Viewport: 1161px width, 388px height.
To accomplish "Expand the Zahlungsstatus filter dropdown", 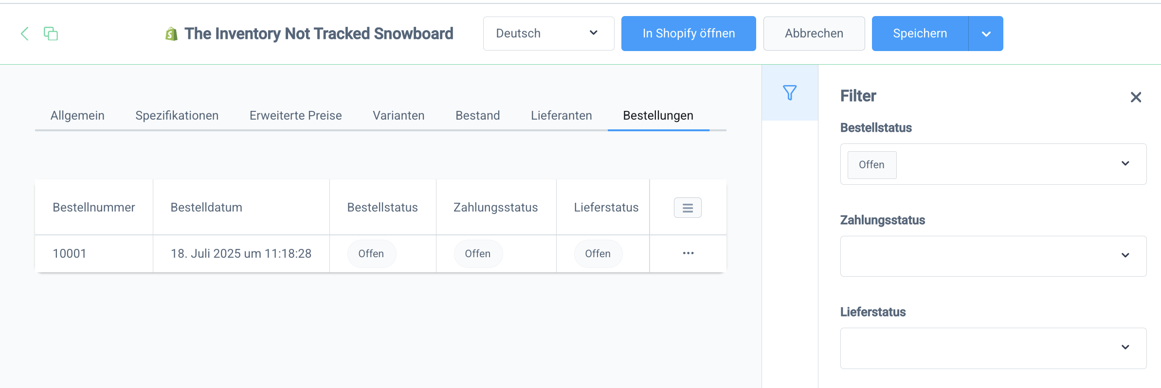I will point(1125,256).
